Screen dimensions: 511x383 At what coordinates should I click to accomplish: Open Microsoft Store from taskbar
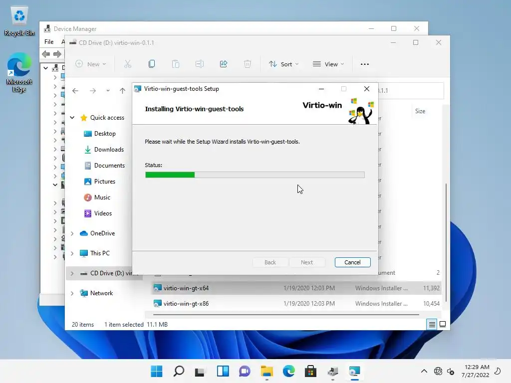(310, 371)
